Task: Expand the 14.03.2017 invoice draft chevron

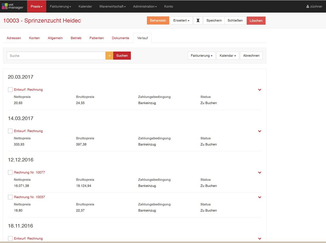Action: [x=260, y=131]
